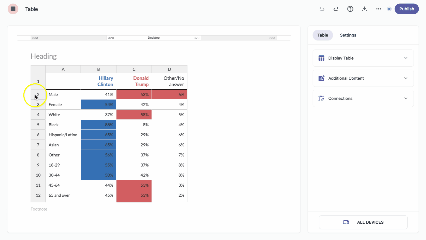The height and width of the screenshot is (240, 426).
Task: Expand the Display Table section chevron
Action: pyautogui.click(x=406, y=58)
